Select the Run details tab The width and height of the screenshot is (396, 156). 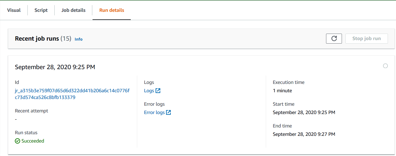point(112,10)
